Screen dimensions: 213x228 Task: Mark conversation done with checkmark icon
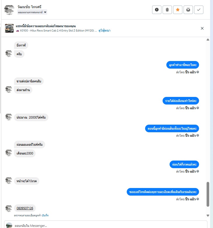(199, 10)
